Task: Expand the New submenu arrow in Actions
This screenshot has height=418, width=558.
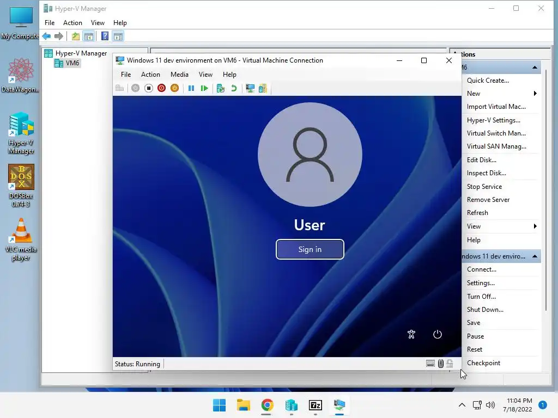Action: tap(535, 94)
